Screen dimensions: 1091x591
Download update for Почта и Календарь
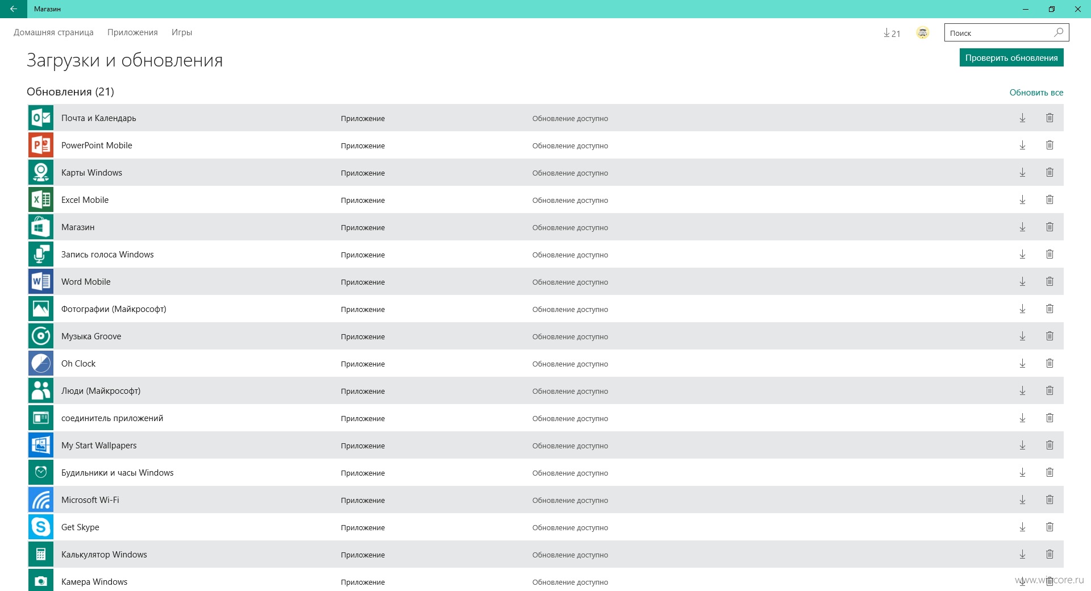click(1022, 118)
